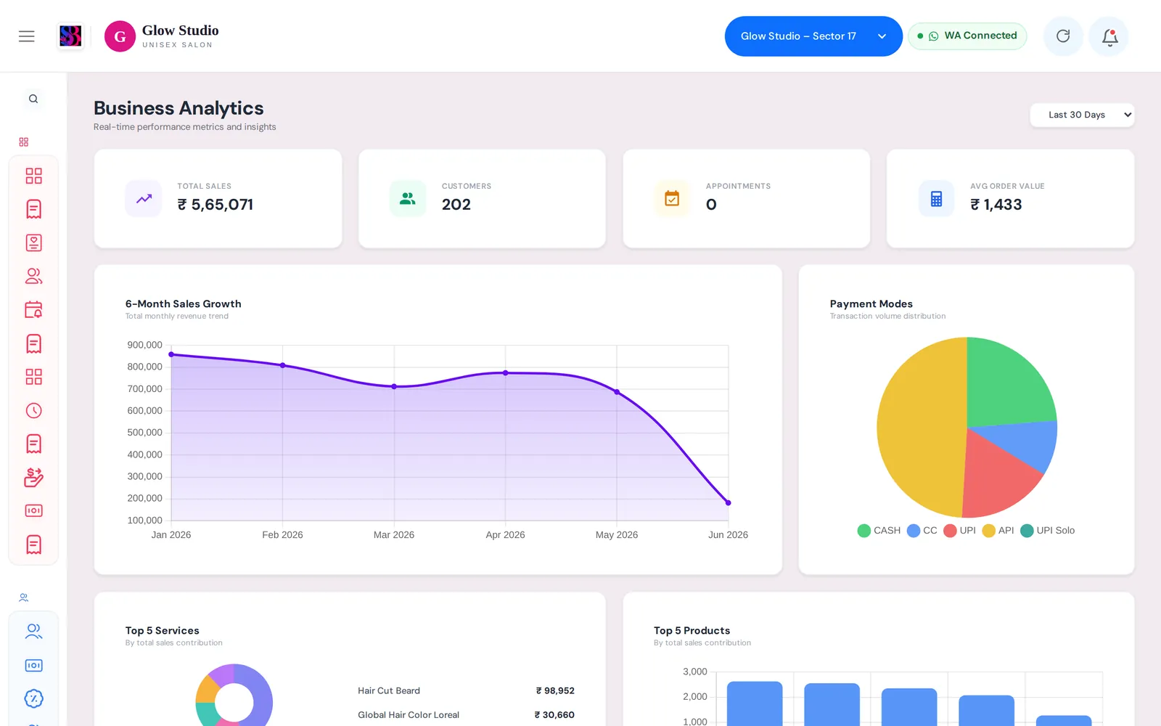
Task: Toggle the CASH legend item
Action: [x=879, y=531]
